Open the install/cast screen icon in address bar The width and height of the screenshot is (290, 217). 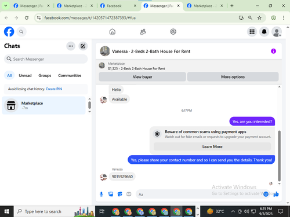click(241, 18)
